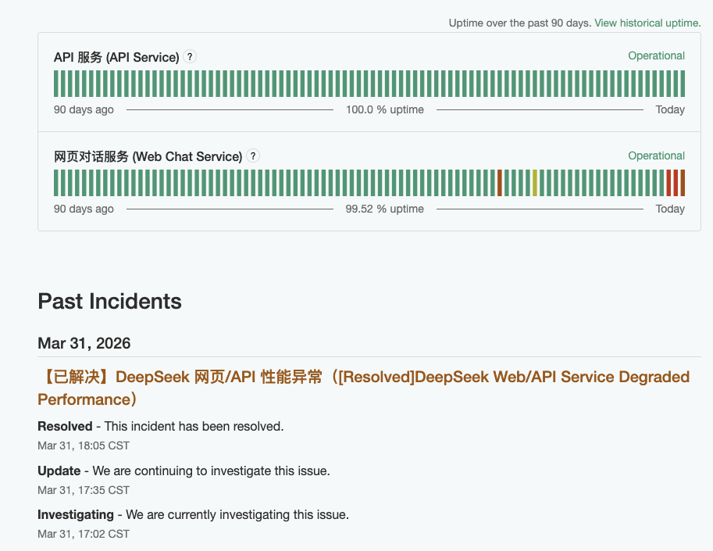Image resolution: width=713 pixels, height=551 pixels.
Task: Click the Past Incidents heading
Action: tap(109, 302)
